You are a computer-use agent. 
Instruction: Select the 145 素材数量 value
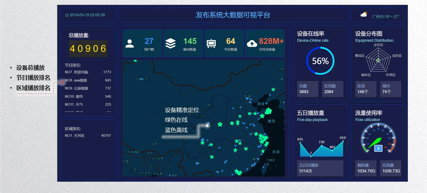(190, 41)
